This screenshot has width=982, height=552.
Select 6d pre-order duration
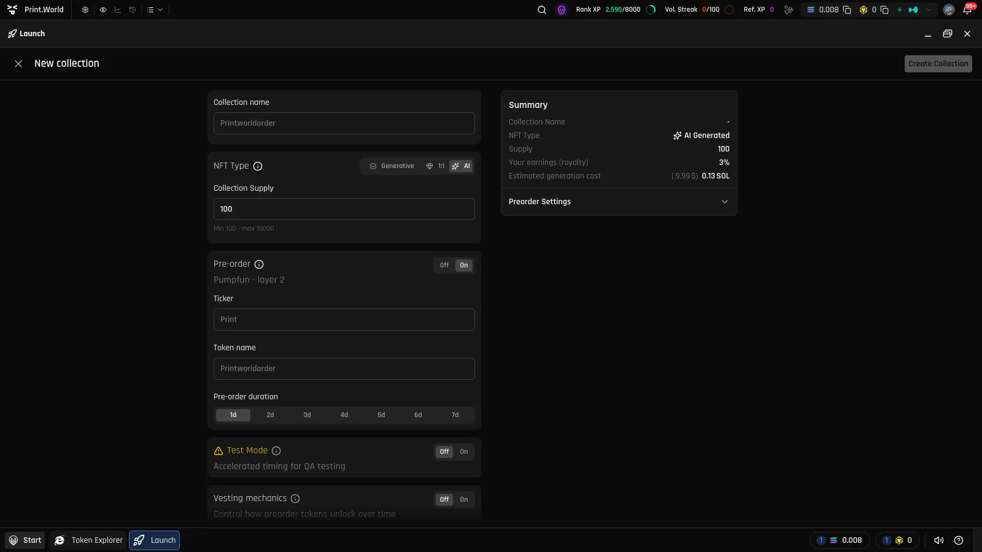[x=418, y=415]
